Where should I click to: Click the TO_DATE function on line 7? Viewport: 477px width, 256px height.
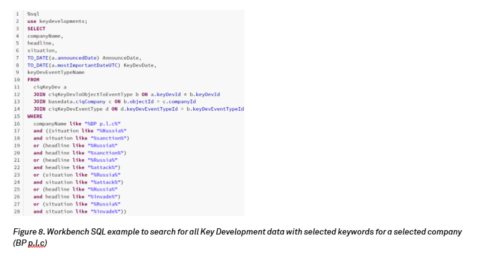coord(38,58)
